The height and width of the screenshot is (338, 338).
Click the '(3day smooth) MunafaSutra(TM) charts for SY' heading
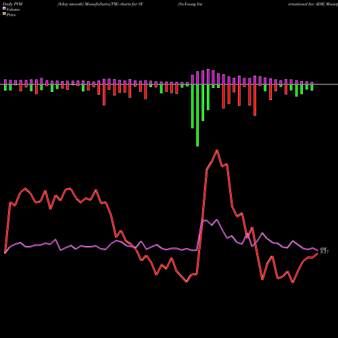(x=100, y=4)
